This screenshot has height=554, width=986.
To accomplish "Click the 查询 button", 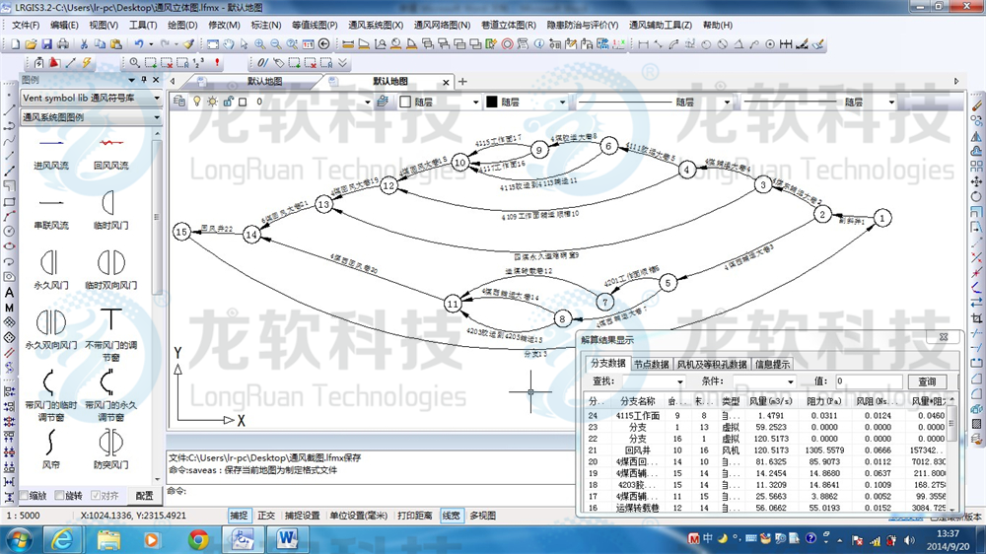I will coord(927,381).
